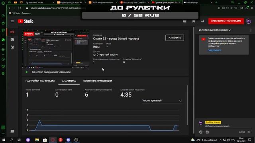Open Microsoft Store on the taskbar
Image resolution: width=255 pixels, height=143 pixels.
(45, 140)
